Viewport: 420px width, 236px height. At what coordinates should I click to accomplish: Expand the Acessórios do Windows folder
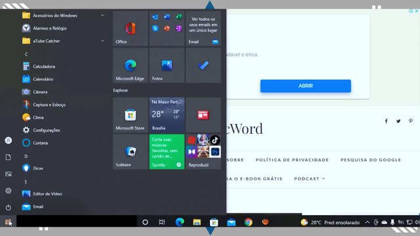pyautogui.click(x=64, y=16)
